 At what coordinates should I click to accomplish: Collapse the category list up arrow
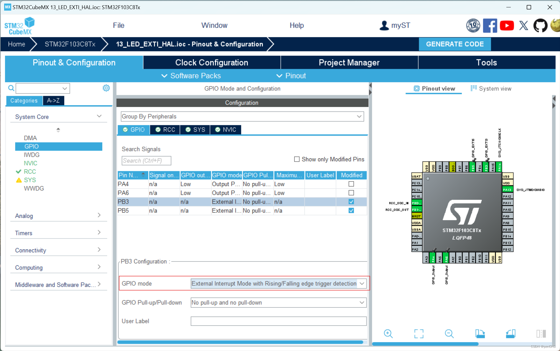click(58, 128)
